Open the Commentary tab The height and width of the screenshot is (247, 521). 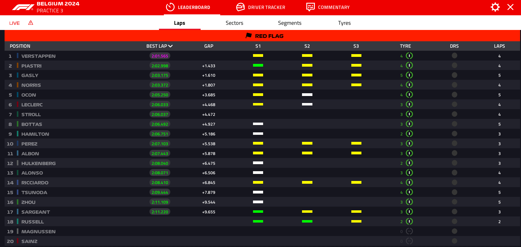point(328,7)
